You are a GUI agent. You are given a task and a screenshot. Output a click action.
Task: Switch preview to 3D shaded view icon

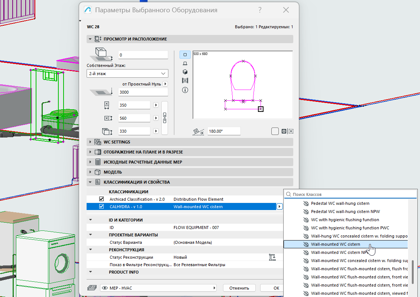[185, 72]
